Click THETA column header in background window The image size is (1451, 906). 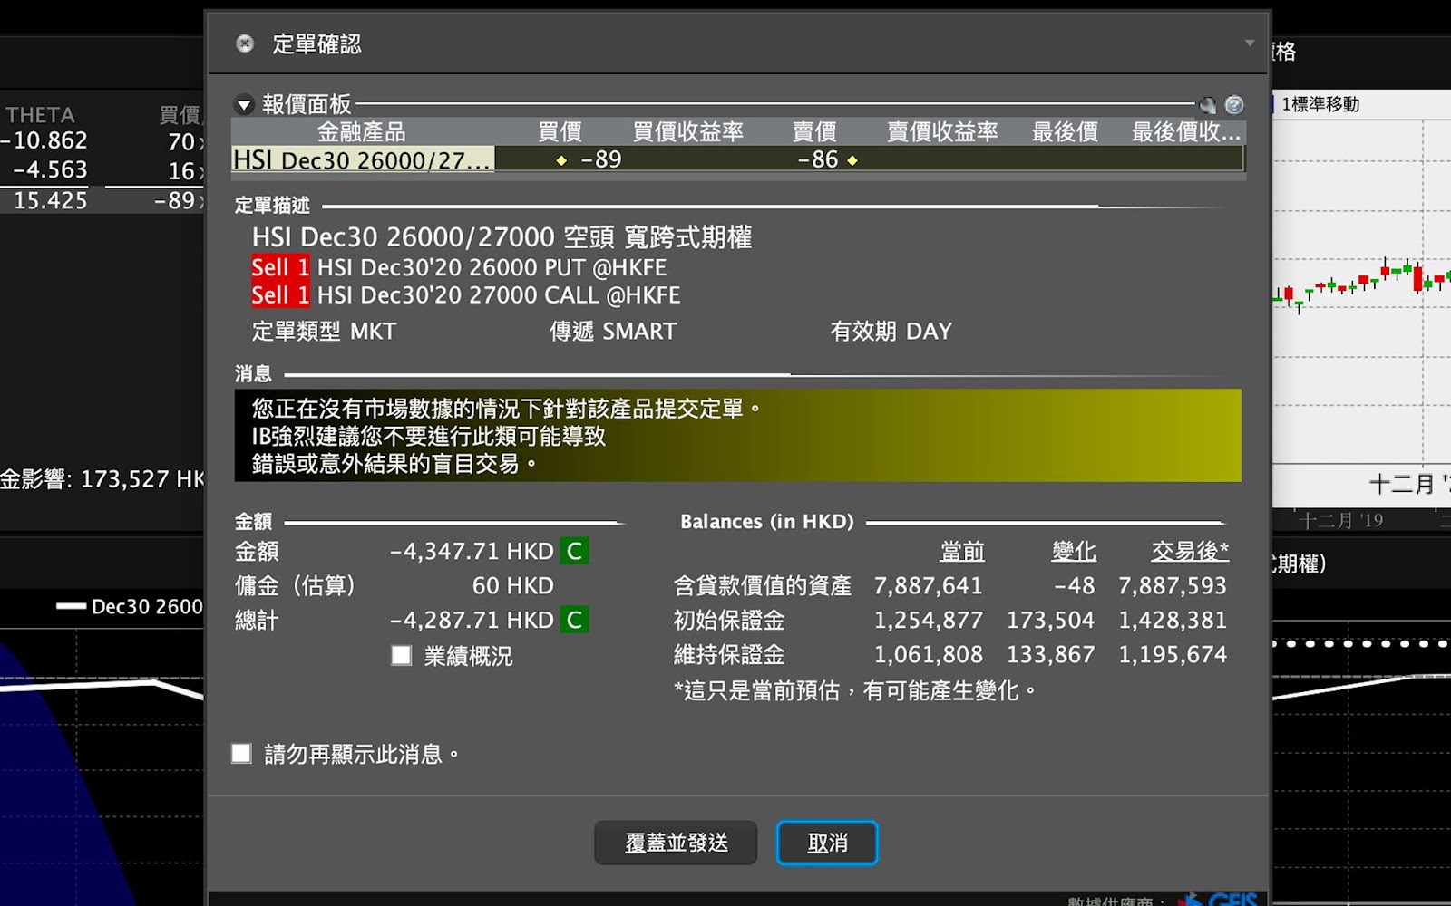[40, 115]
